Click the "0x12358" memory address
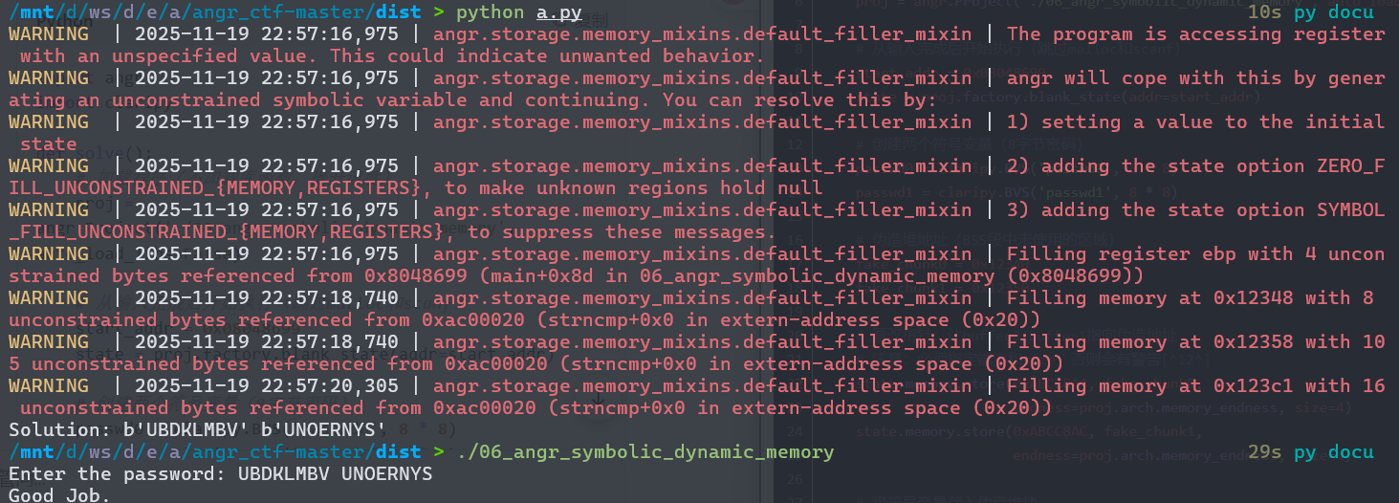The image size is (1399, 503). coord(1251,341)
